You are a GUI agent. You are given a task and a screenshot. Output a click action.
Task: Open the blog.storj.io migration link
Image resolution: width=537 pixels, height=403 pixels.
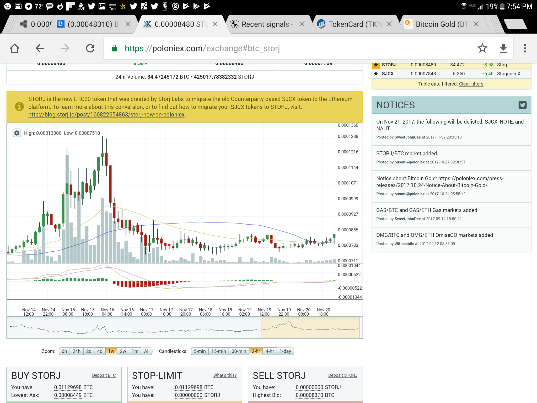pos(106,115)
